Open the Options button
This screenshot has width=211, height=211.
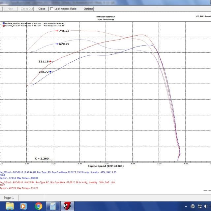click(88, 9)
